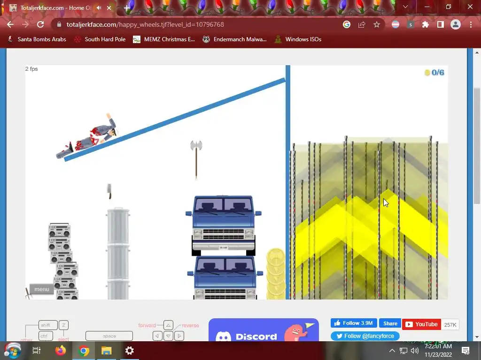Click the floating axe in the game

click(x=196, y=160)
